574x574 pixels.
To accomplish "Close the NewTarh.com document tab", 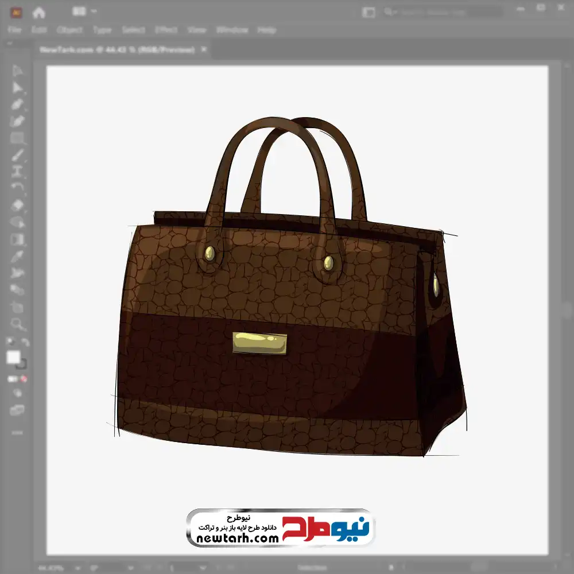I will (203, 50).
